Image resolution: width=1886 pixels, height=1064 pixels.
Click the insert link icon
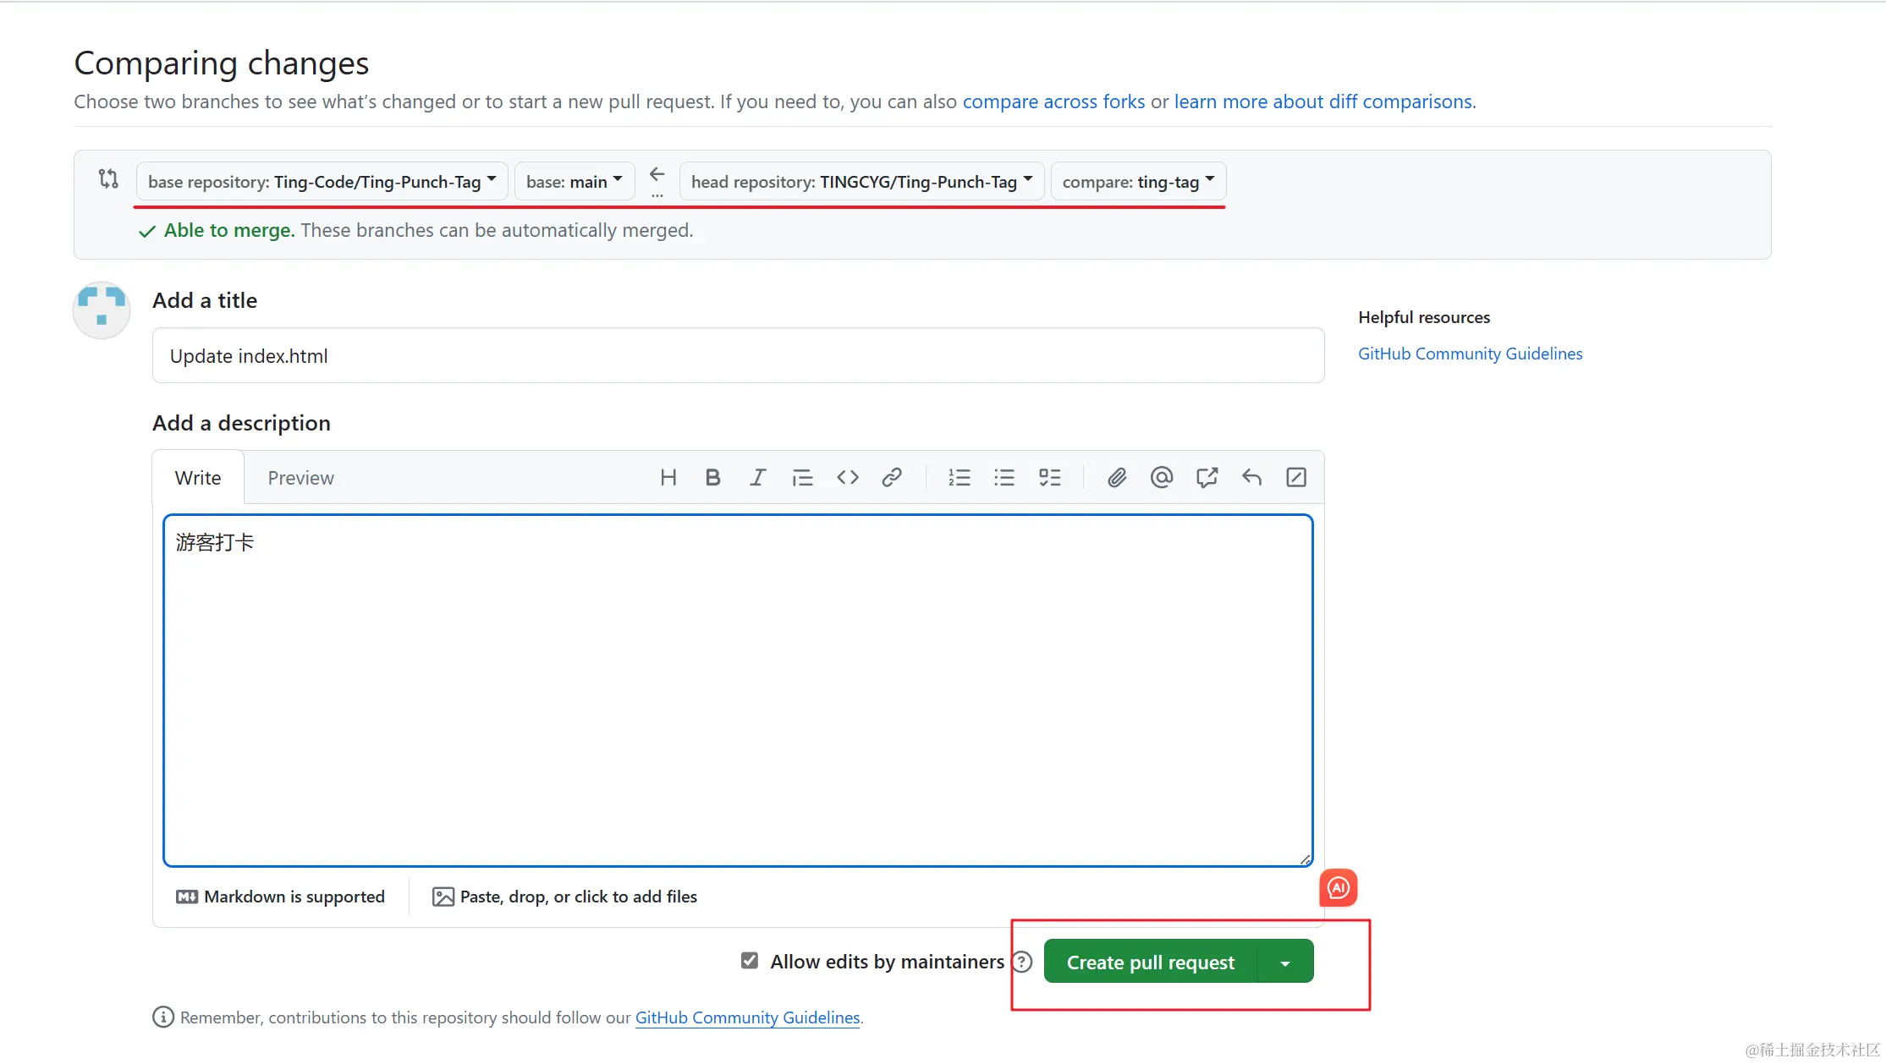(x=891, y=478)
